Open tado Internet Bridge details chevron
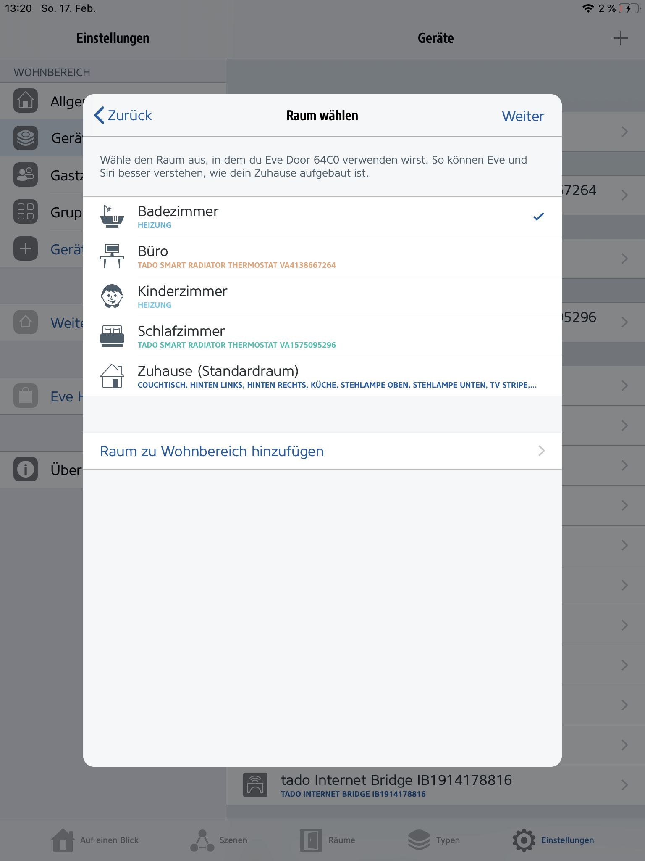The height and width of the screenshot is (861, 645). (x=624, y=785)
